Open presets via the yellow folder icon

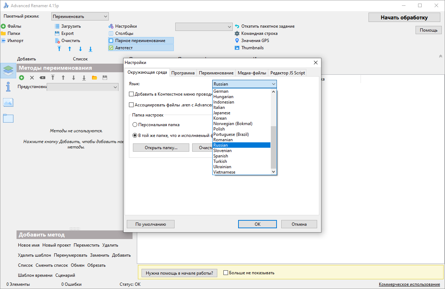coord(94,78)
